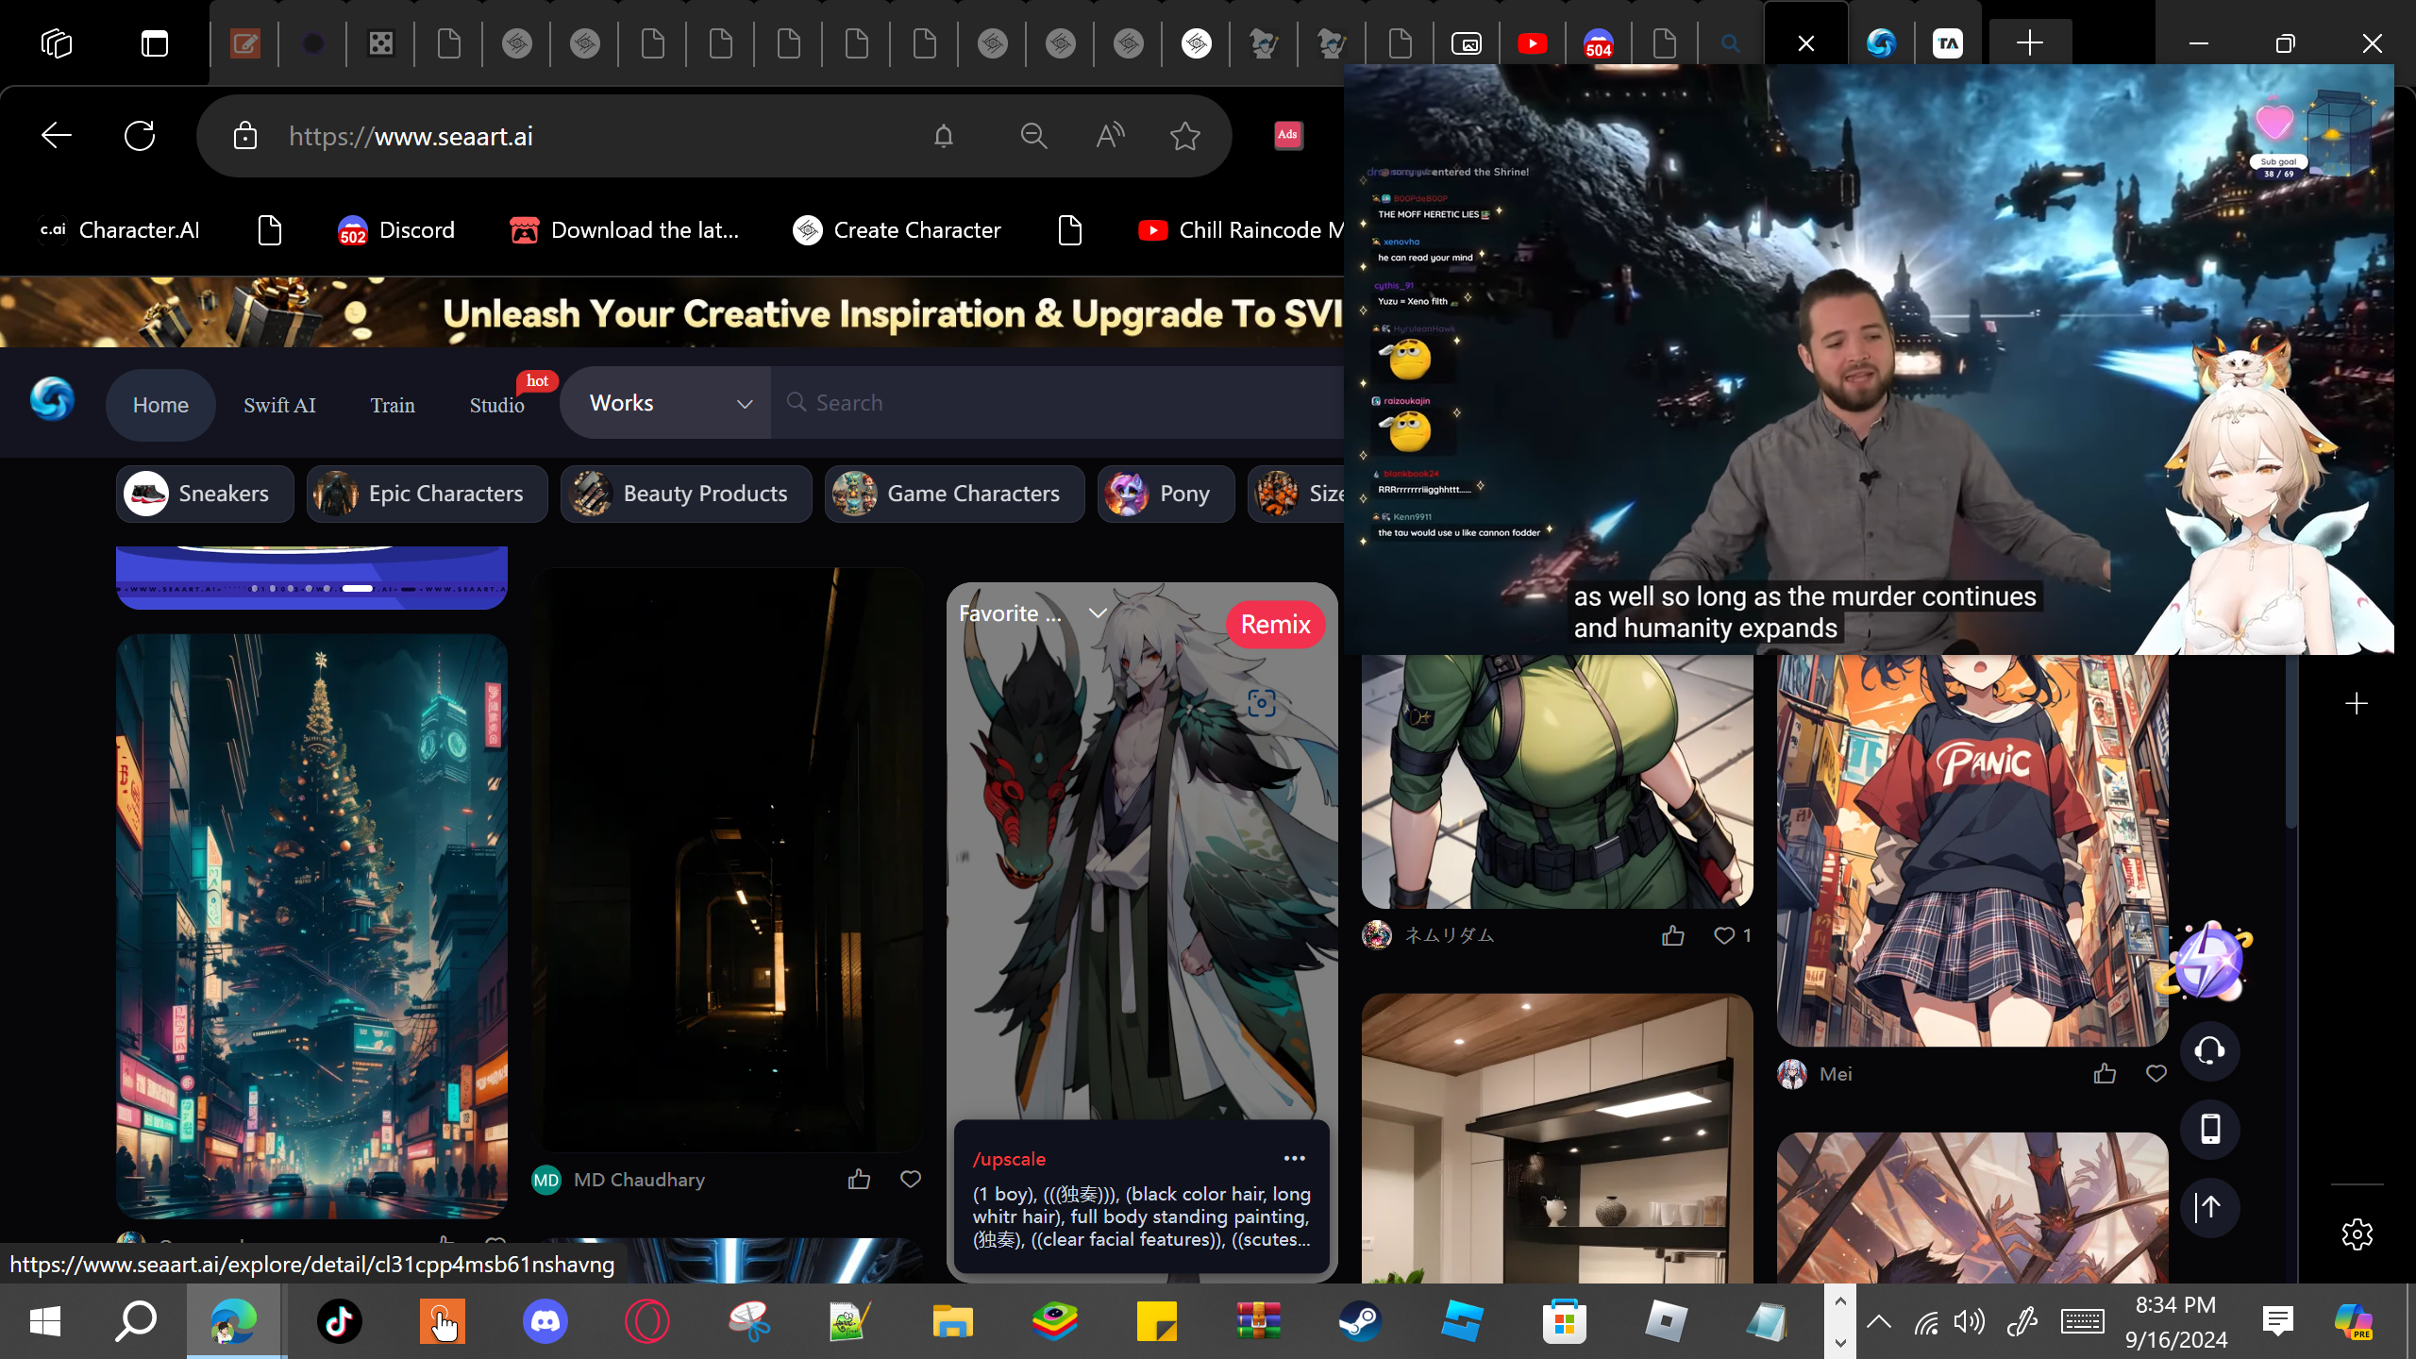Open the tab actions menu icon
This screenshot has width=2416, height=1359.
(x=155, y=43)
